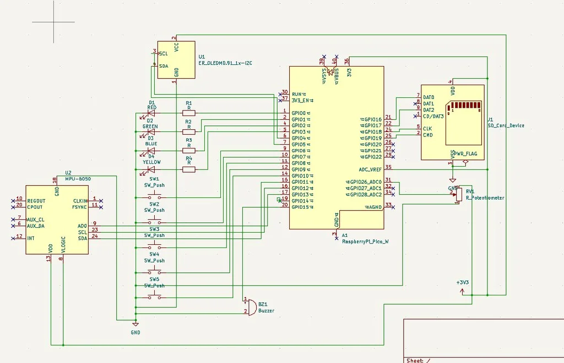This screenshot has height=363, width=564.
Task: Click the R3 resistor symbol
Action: (189, 151)
